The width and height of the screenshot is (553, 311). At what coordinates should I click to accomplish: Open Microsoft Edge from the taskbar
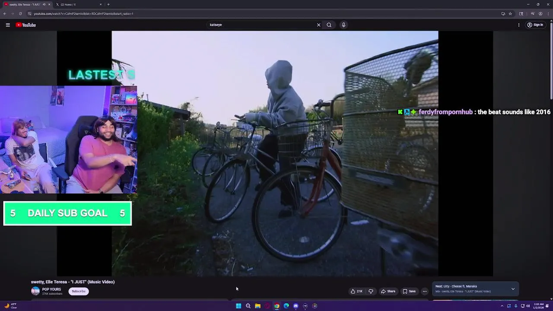click(x=286, y=306)
